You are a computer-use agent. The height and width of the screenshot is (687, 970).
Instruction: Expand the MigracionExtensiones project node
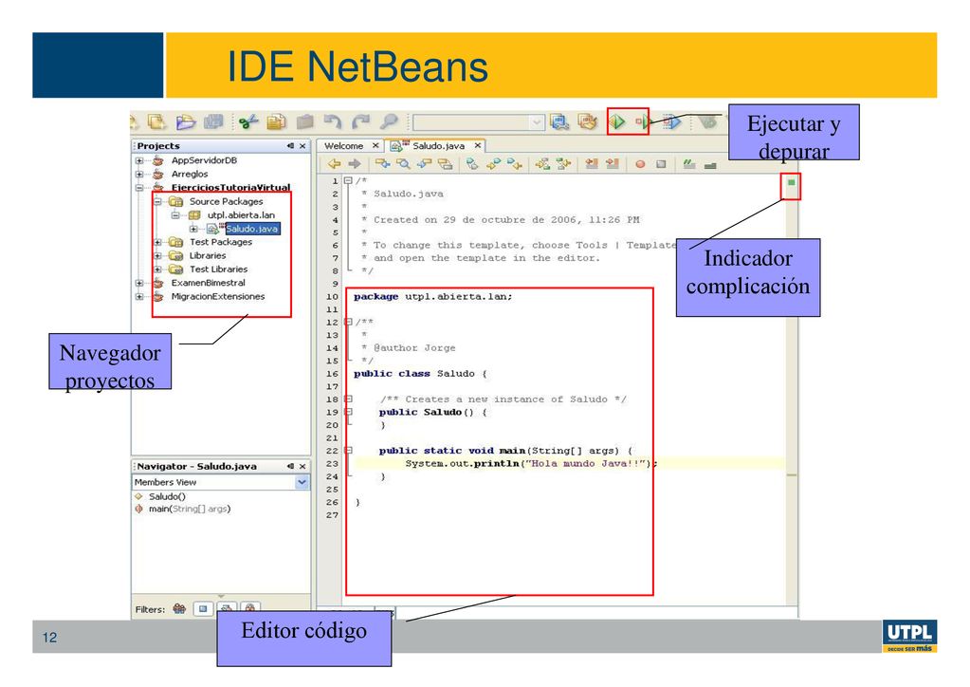pyautogui.click(x=139, y=296)
